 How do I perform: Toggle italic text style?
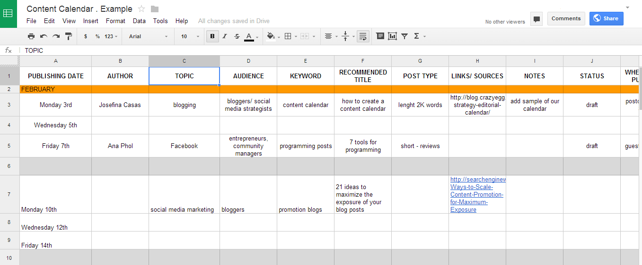(x=225, y=36)
